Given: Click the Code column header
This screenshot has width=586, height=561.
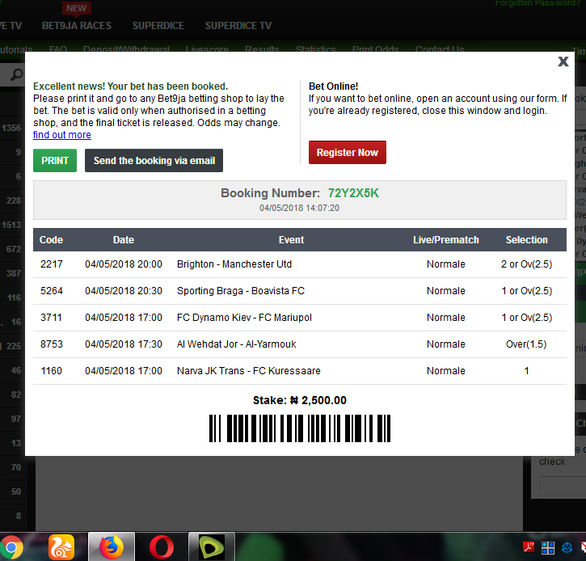Looking at the screenshot, I should point(51,239).
